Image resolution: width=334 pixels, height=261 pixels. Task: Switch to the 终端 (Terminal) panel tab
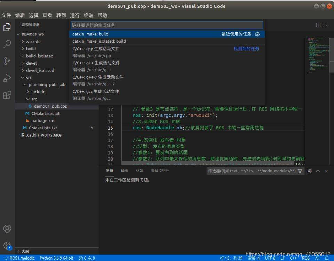pyautogui.click(x=140, y=171)
